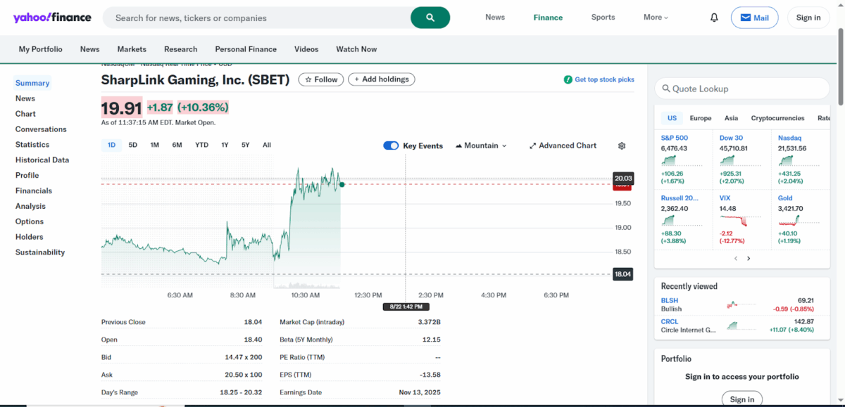Go to previous market summary page arrow
Screen dimensions: 845x407
[736, 258]
